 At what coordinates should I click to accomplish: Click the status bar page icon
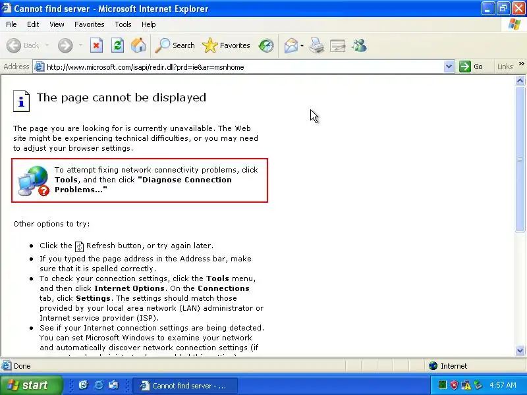point(6,366)
